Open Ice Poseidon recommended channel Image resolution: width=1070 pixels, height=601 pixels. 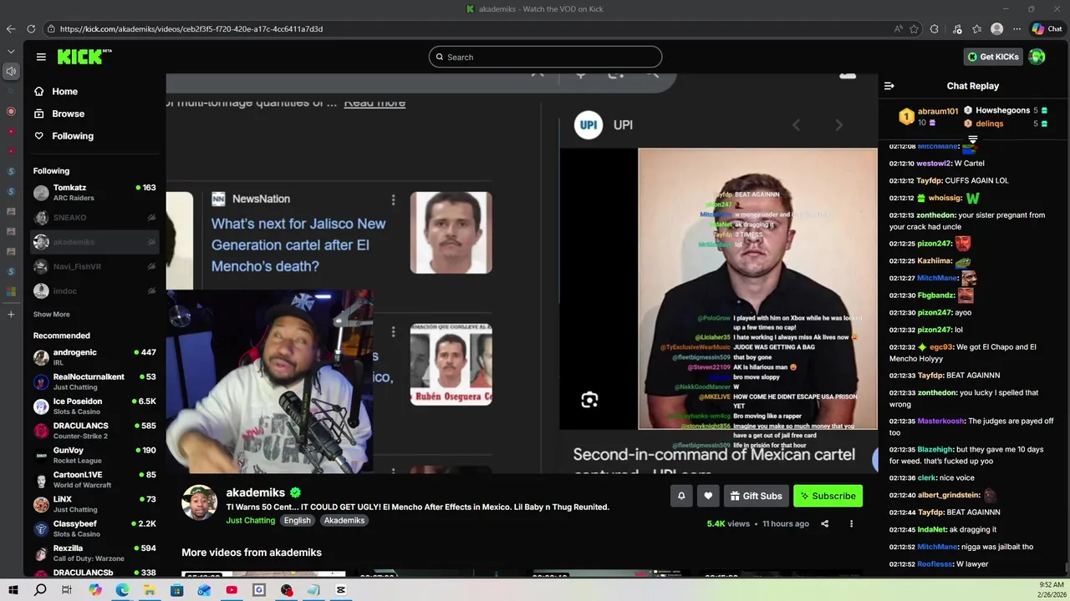point(94,406)
